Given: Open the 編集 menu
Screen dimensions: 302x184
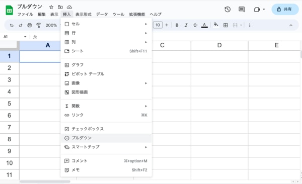Looking at the screenshot, I should pos(42,14).
